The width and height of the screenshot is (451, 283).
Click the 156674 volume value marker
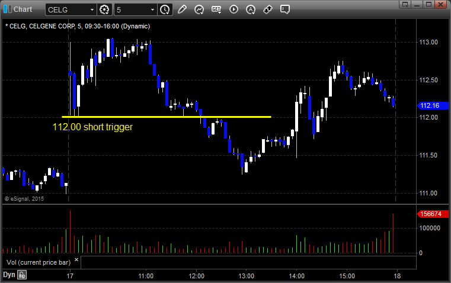pos(433,214)
